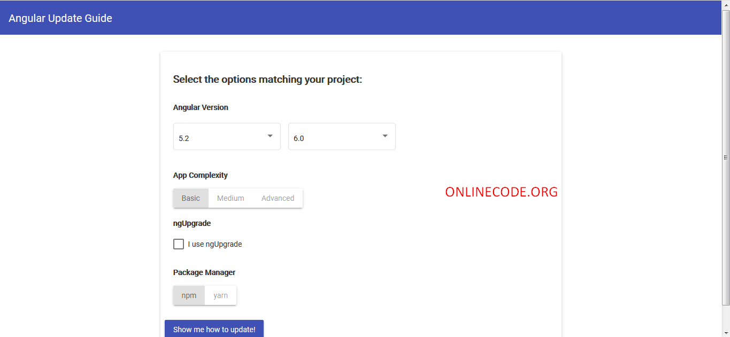Click the chevron on the "6.0" version dropdown
Image resolution: width=730 pixels, height=337 pixels.
385,136
